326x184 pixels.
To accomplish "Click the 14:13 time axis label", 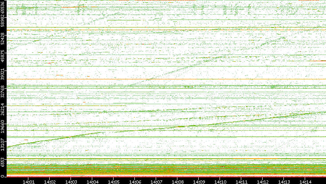I will pyautogui.click(x=284, y=182).
